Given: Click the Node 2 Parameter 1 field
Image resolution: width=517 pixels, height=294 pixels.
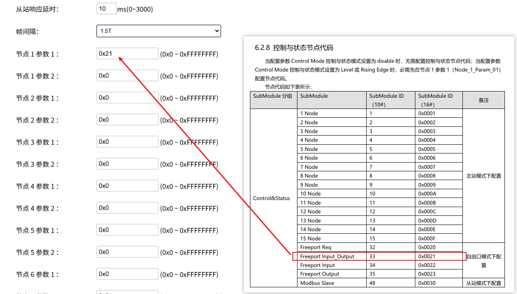Looking at the screenshot, I should [127, 98].
